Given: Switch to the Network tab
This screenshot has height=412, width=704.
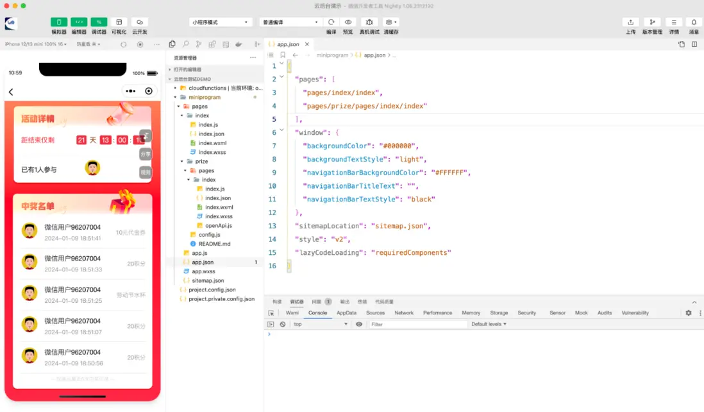Looking at the screenshot, I should pyautogui.click(x=404, y=313).
